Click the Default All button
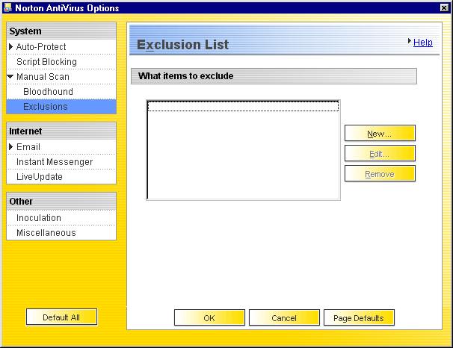453x348 pixels. click(61, 317)
